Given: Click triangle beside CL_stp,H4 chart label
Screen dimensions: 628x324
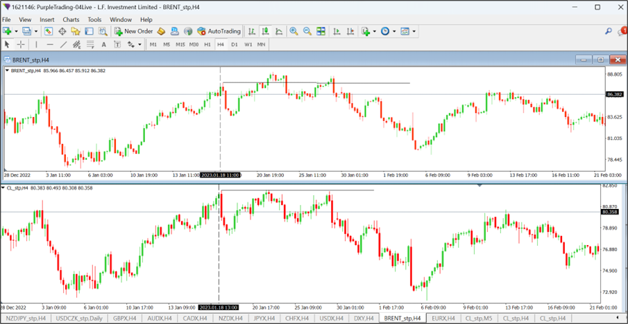Looking at the screenshot, I should (x=3, y=188).
